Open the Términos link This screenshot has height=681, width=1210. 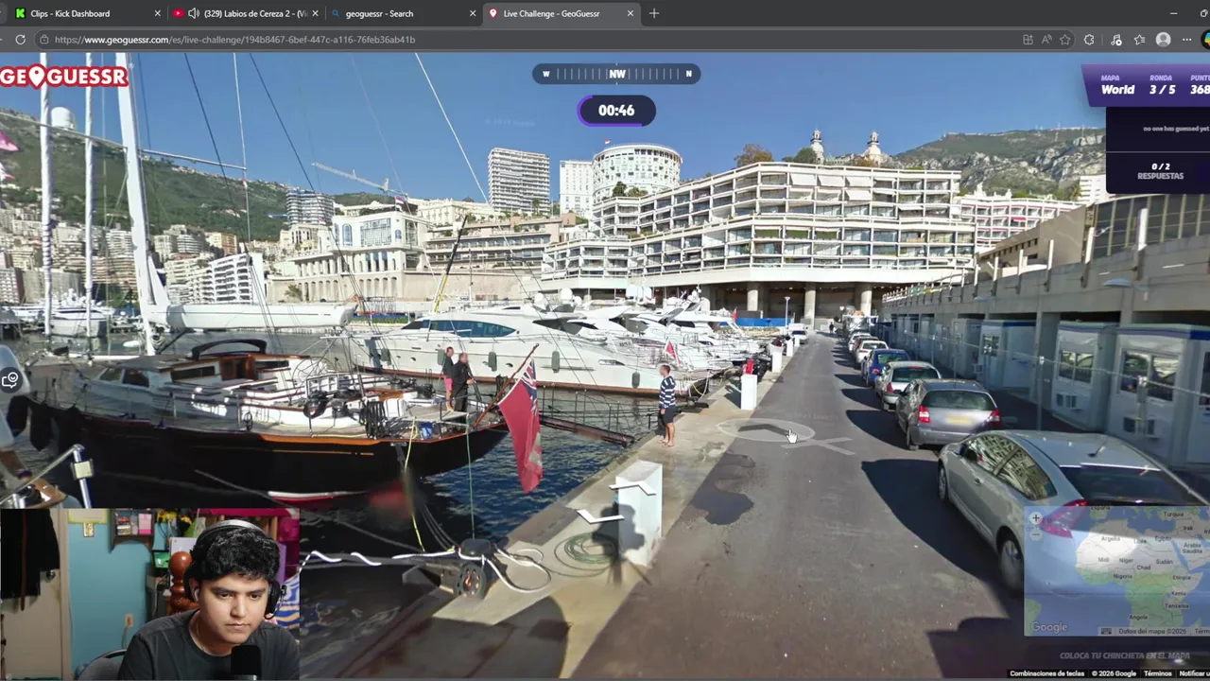click(x=1157, y=673)
